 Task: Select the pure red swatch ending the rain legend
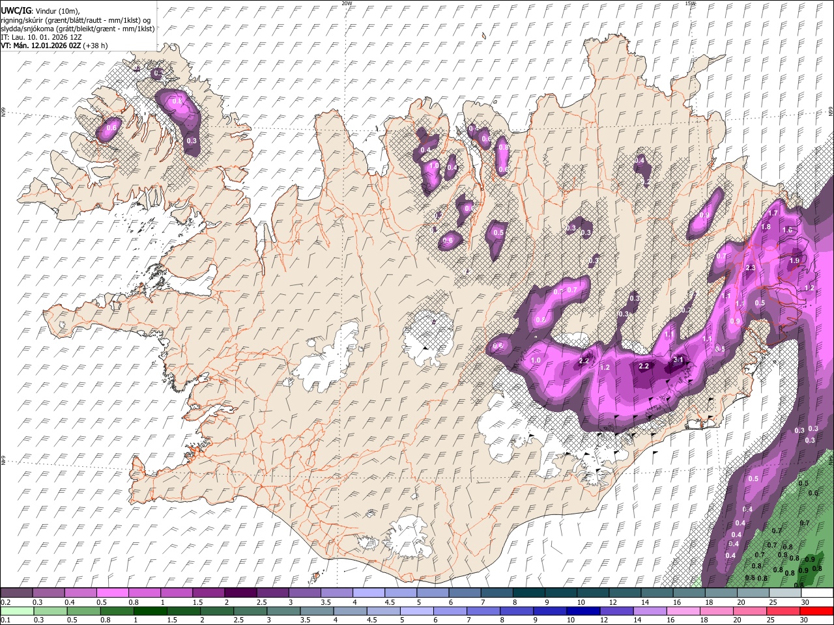(817, 611)
